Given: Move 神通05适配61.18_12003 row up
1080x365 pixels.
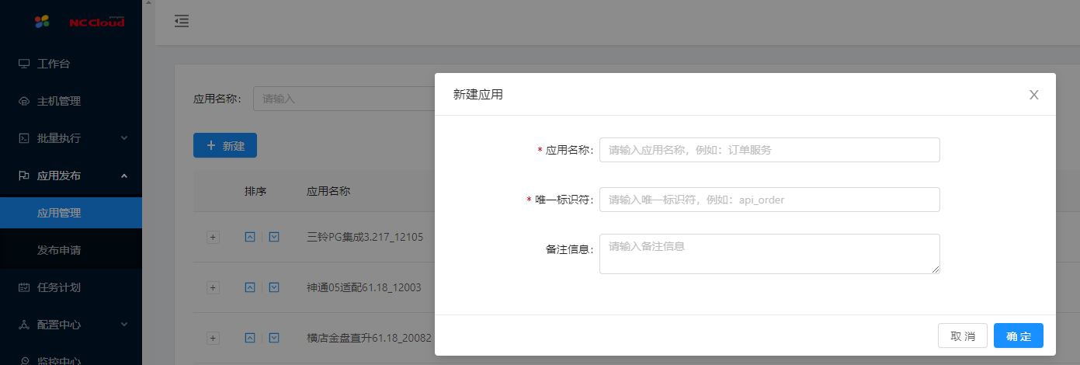Looking at the screenshot, I should 250,287.
